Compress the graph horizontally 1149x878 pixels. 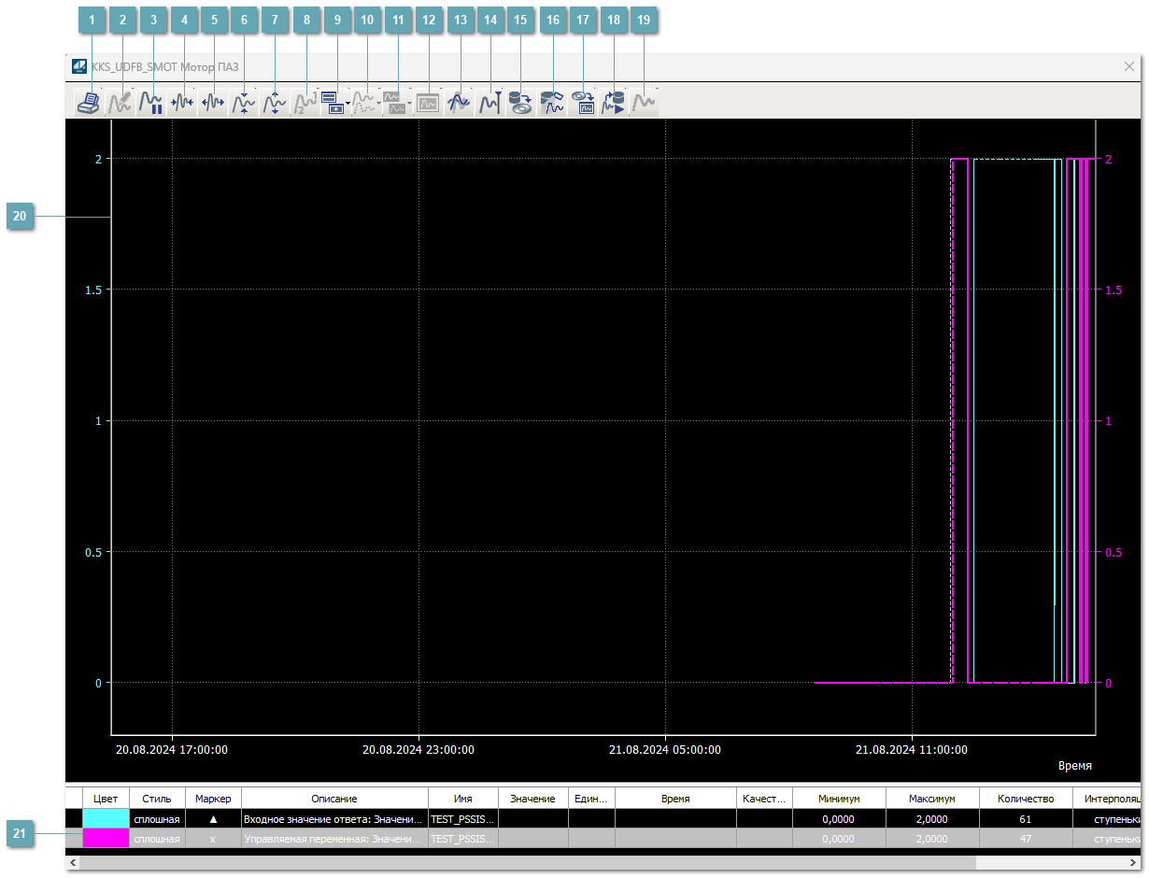click(181, 103)
